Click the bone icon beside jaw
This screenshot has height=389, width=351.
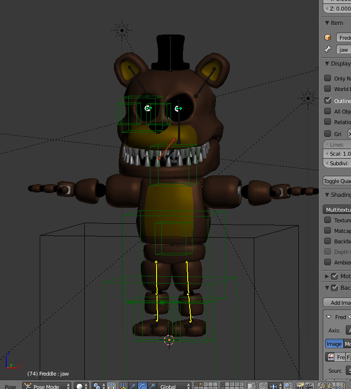coord(328,49)
